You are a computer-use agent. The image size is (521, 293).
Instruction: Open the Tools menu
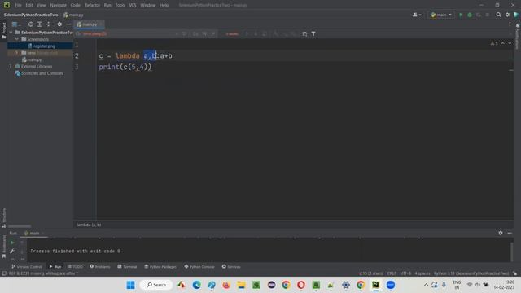click(x=120, y=5)
